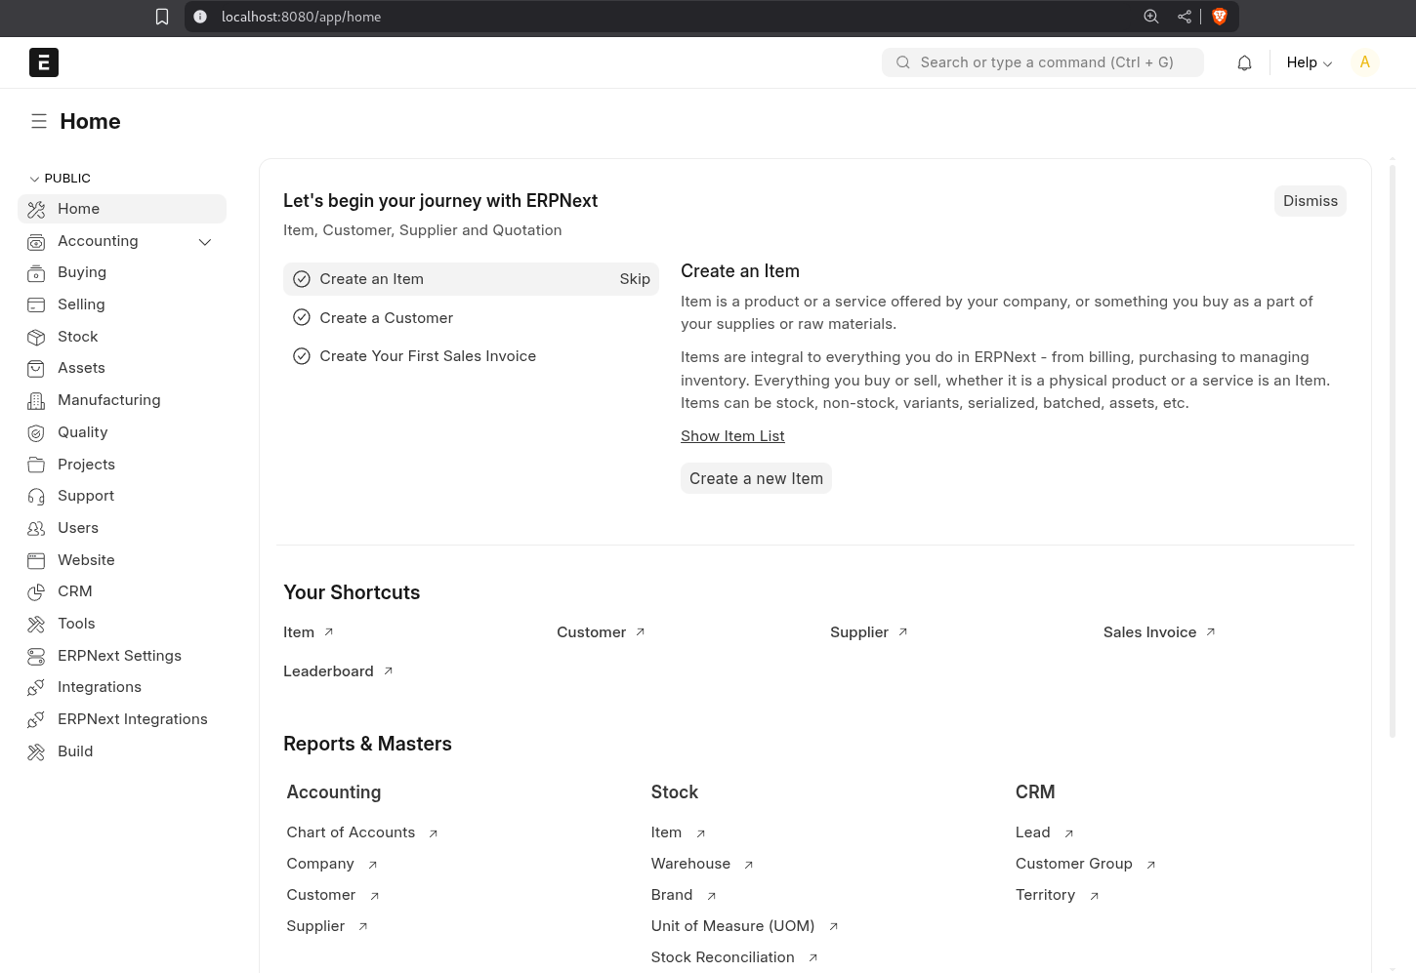Open notifications bell icon
The height and width of the screenshot is (973, 1416).
point(1244,62)
